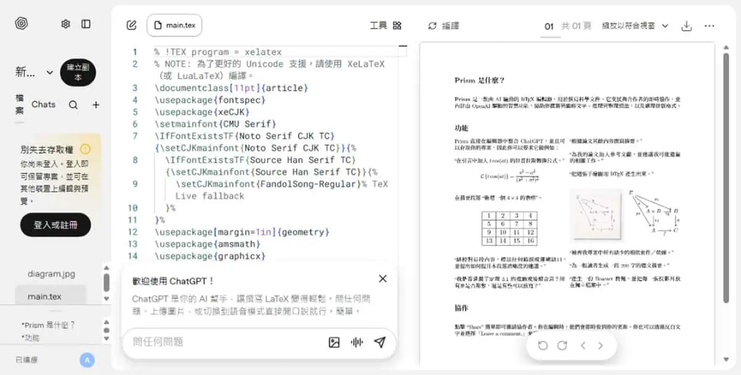Expand the project name chevron
The image size is (741, 375).
pos(50,72)
